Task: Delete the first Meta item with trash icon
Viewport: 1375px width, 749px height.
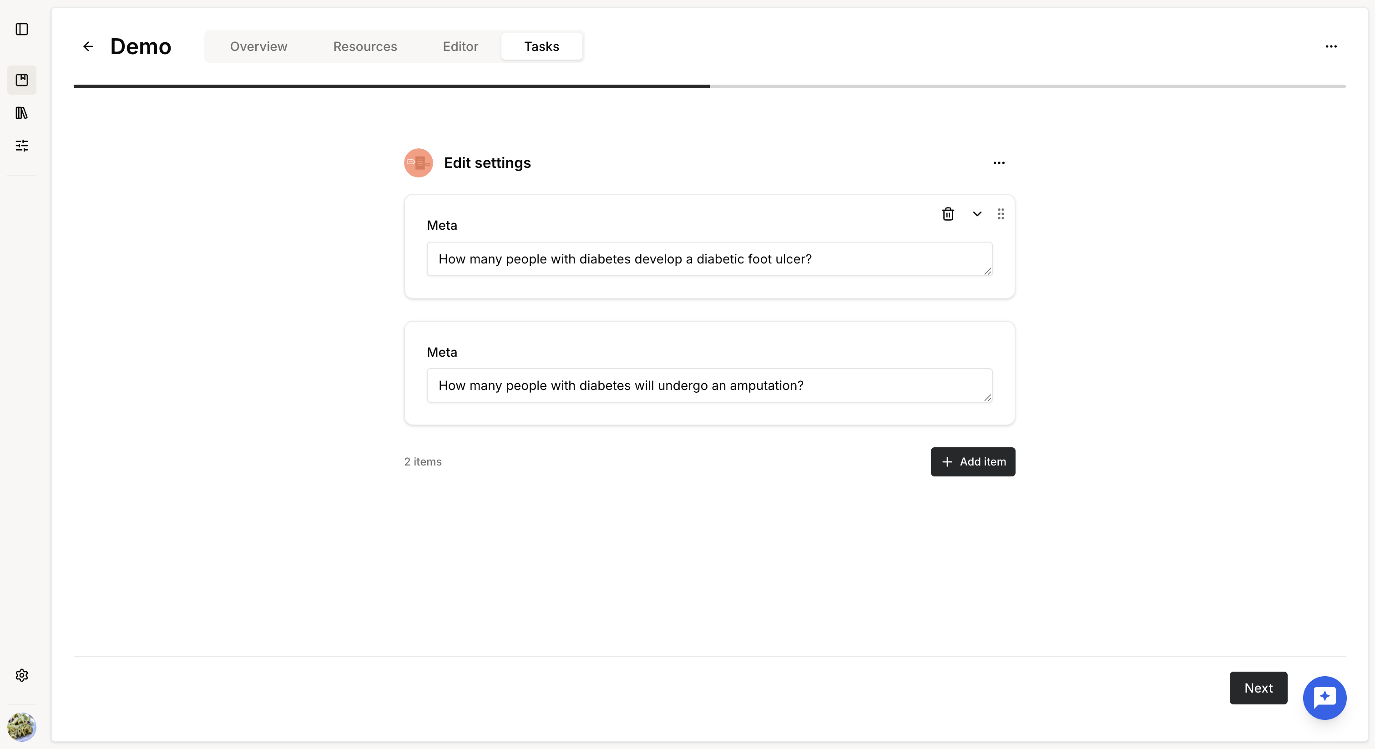Action: (x=948, y=214)
